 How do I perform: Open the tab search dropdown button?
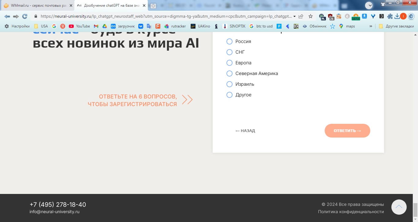tap(369, 5)
